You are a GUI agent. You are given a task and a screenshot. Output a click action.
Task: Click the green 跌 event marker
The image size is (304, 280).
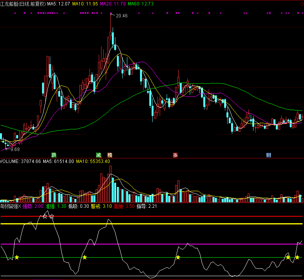point(54,155)
